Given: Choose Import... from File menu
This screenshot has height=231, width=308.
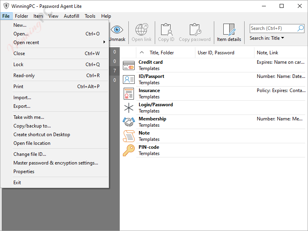Looking at the screenshot, I should [x=55, y=98].
